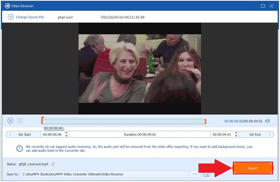Click the video preview frame
The image size is (280, 182).
140,68
